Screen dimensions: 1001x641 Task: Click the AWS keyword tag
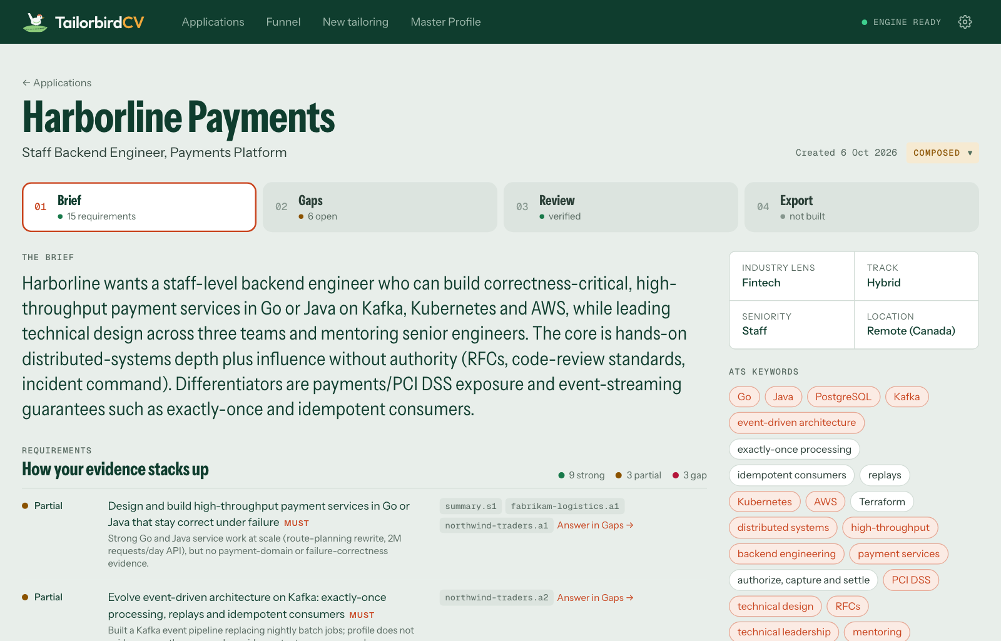pyautogui.click(x=825, y=502)
